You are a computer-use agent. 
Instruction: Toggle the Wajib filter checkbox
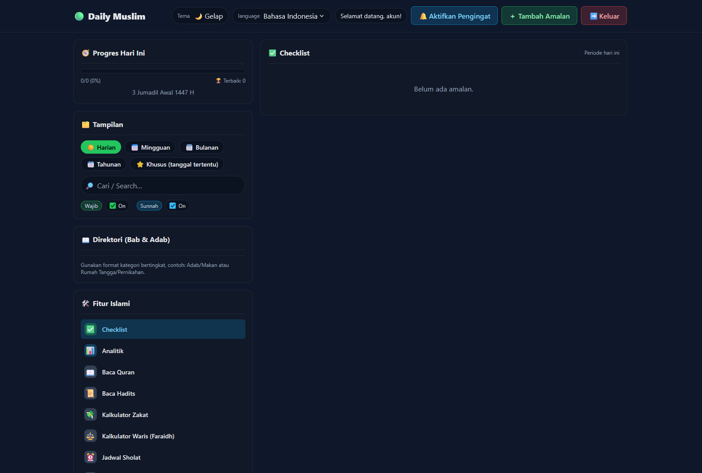tap(113, 206)
